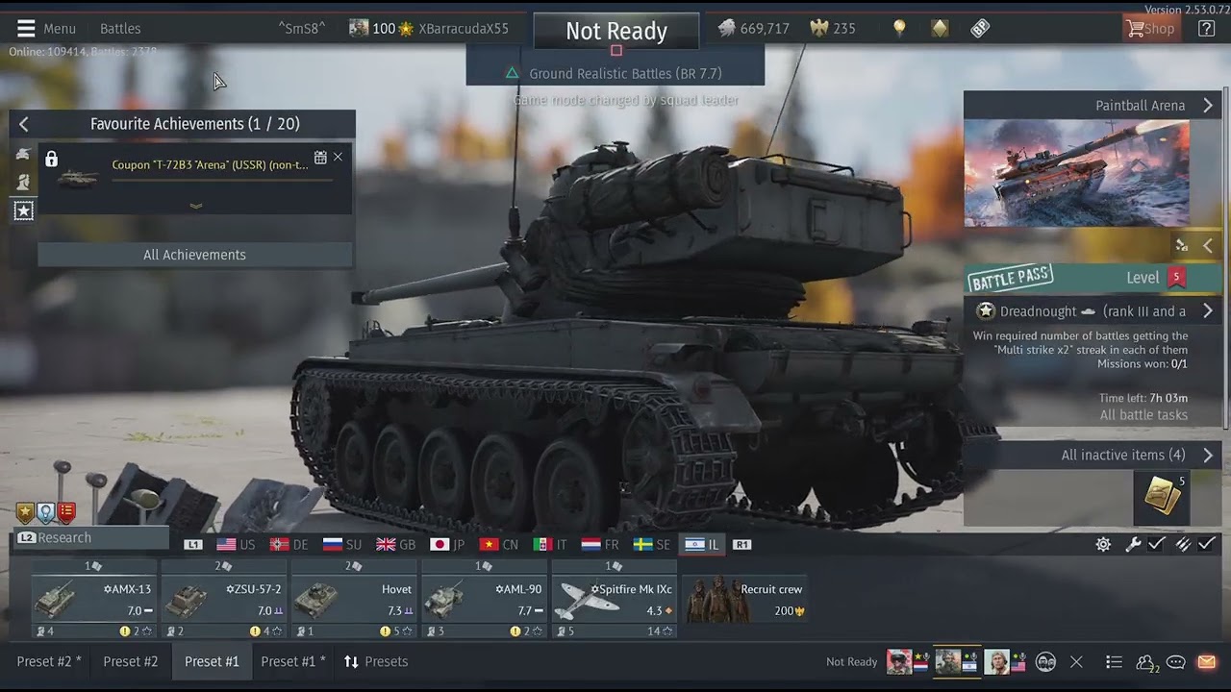Select IL nation tab
The height and width of the screenshot is (692, 1231).
pos(702,544)
